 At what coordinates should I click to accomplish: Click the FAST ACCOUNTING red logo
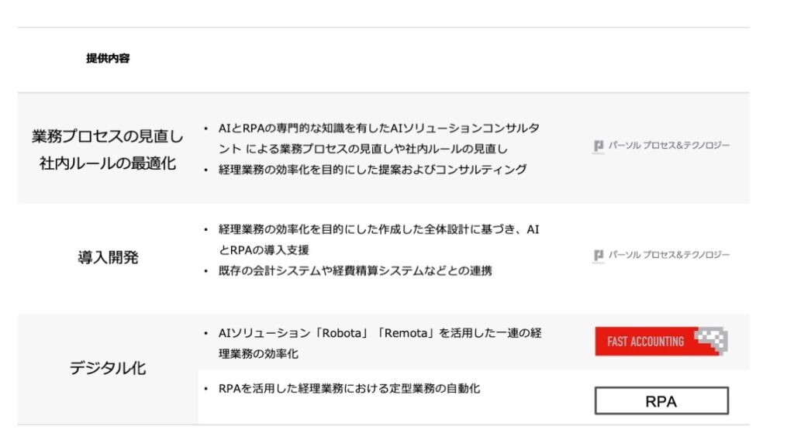click(661, 342)
